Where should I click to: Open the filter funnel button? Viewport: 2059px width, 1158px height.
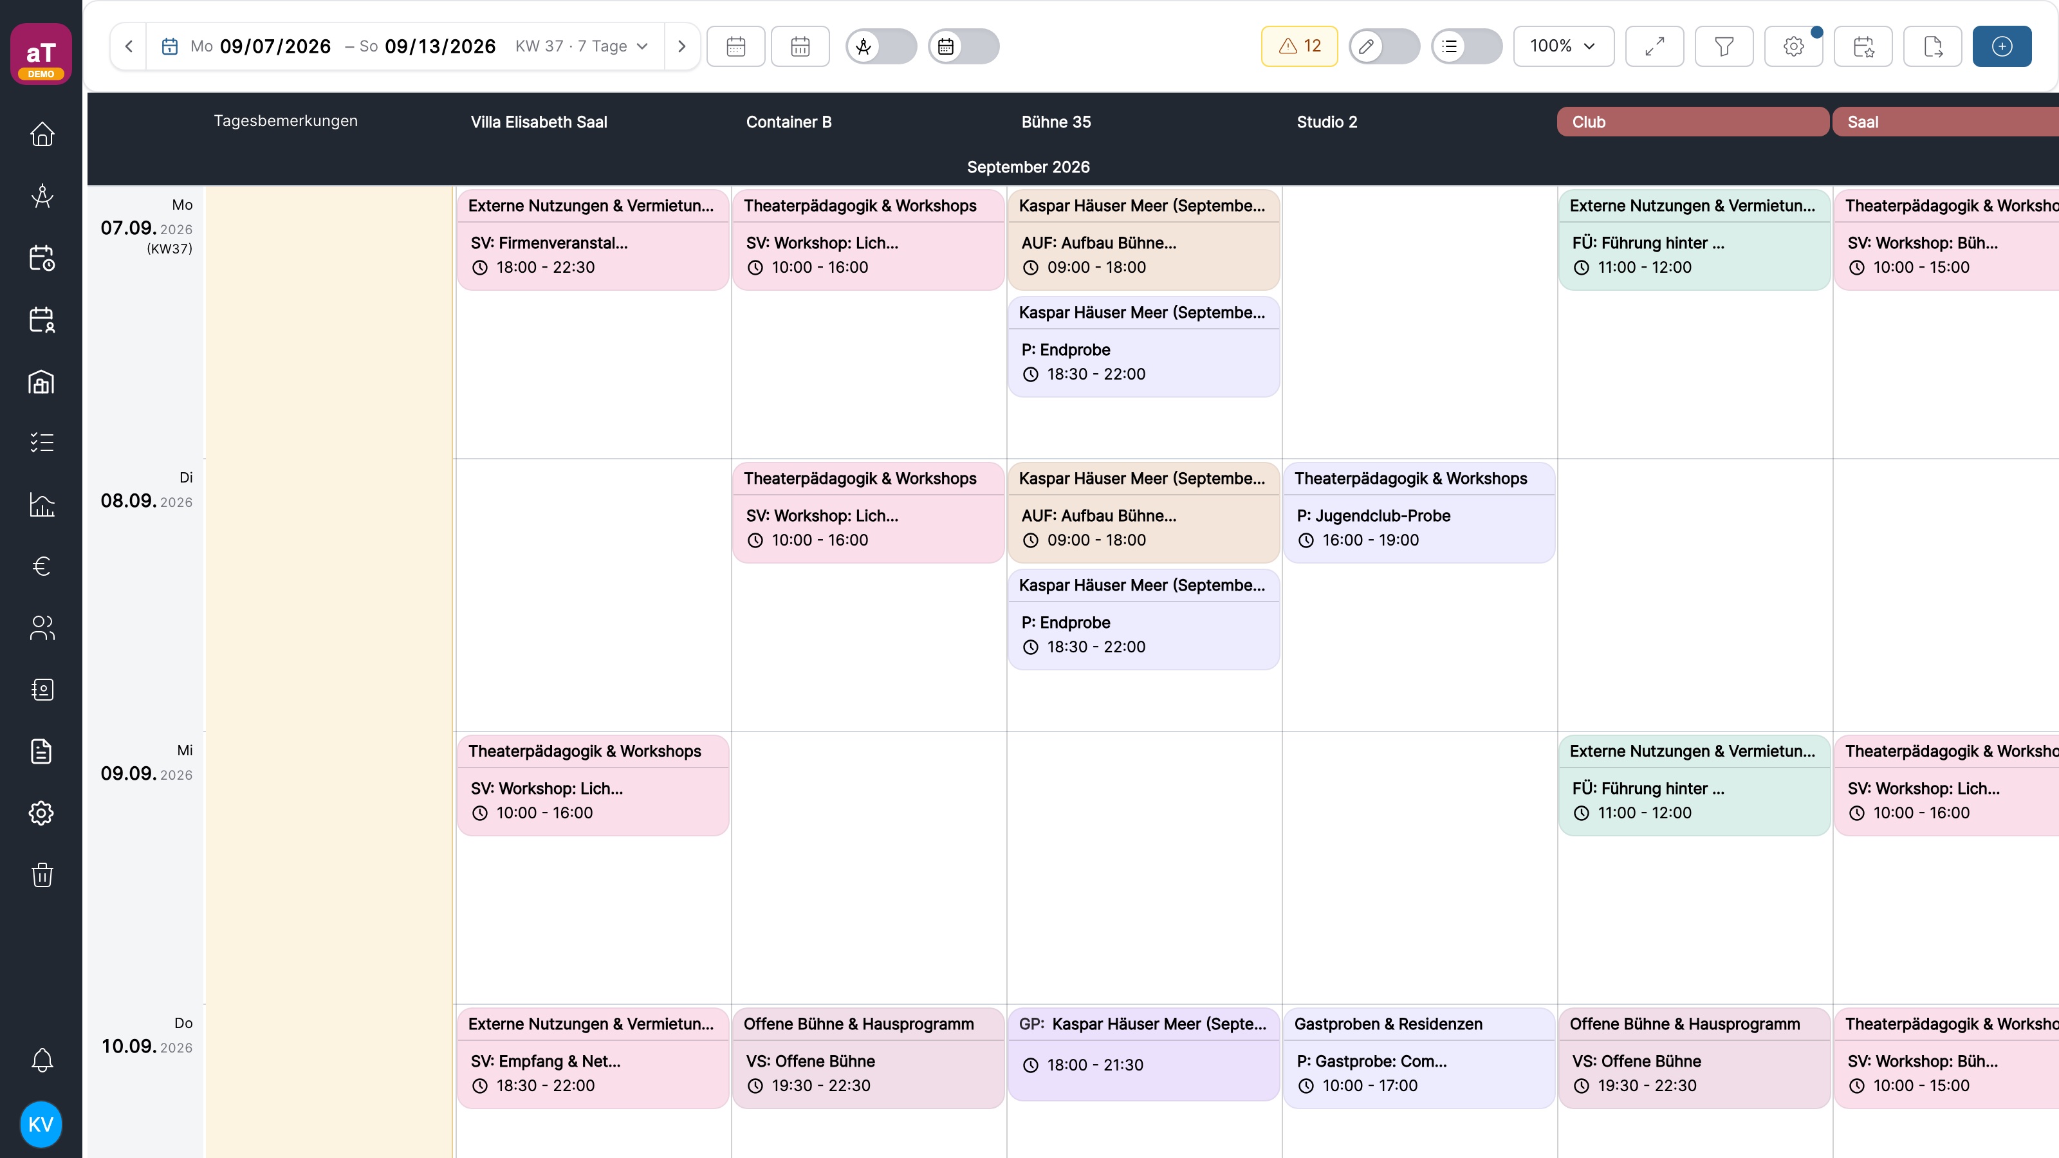1724,46
